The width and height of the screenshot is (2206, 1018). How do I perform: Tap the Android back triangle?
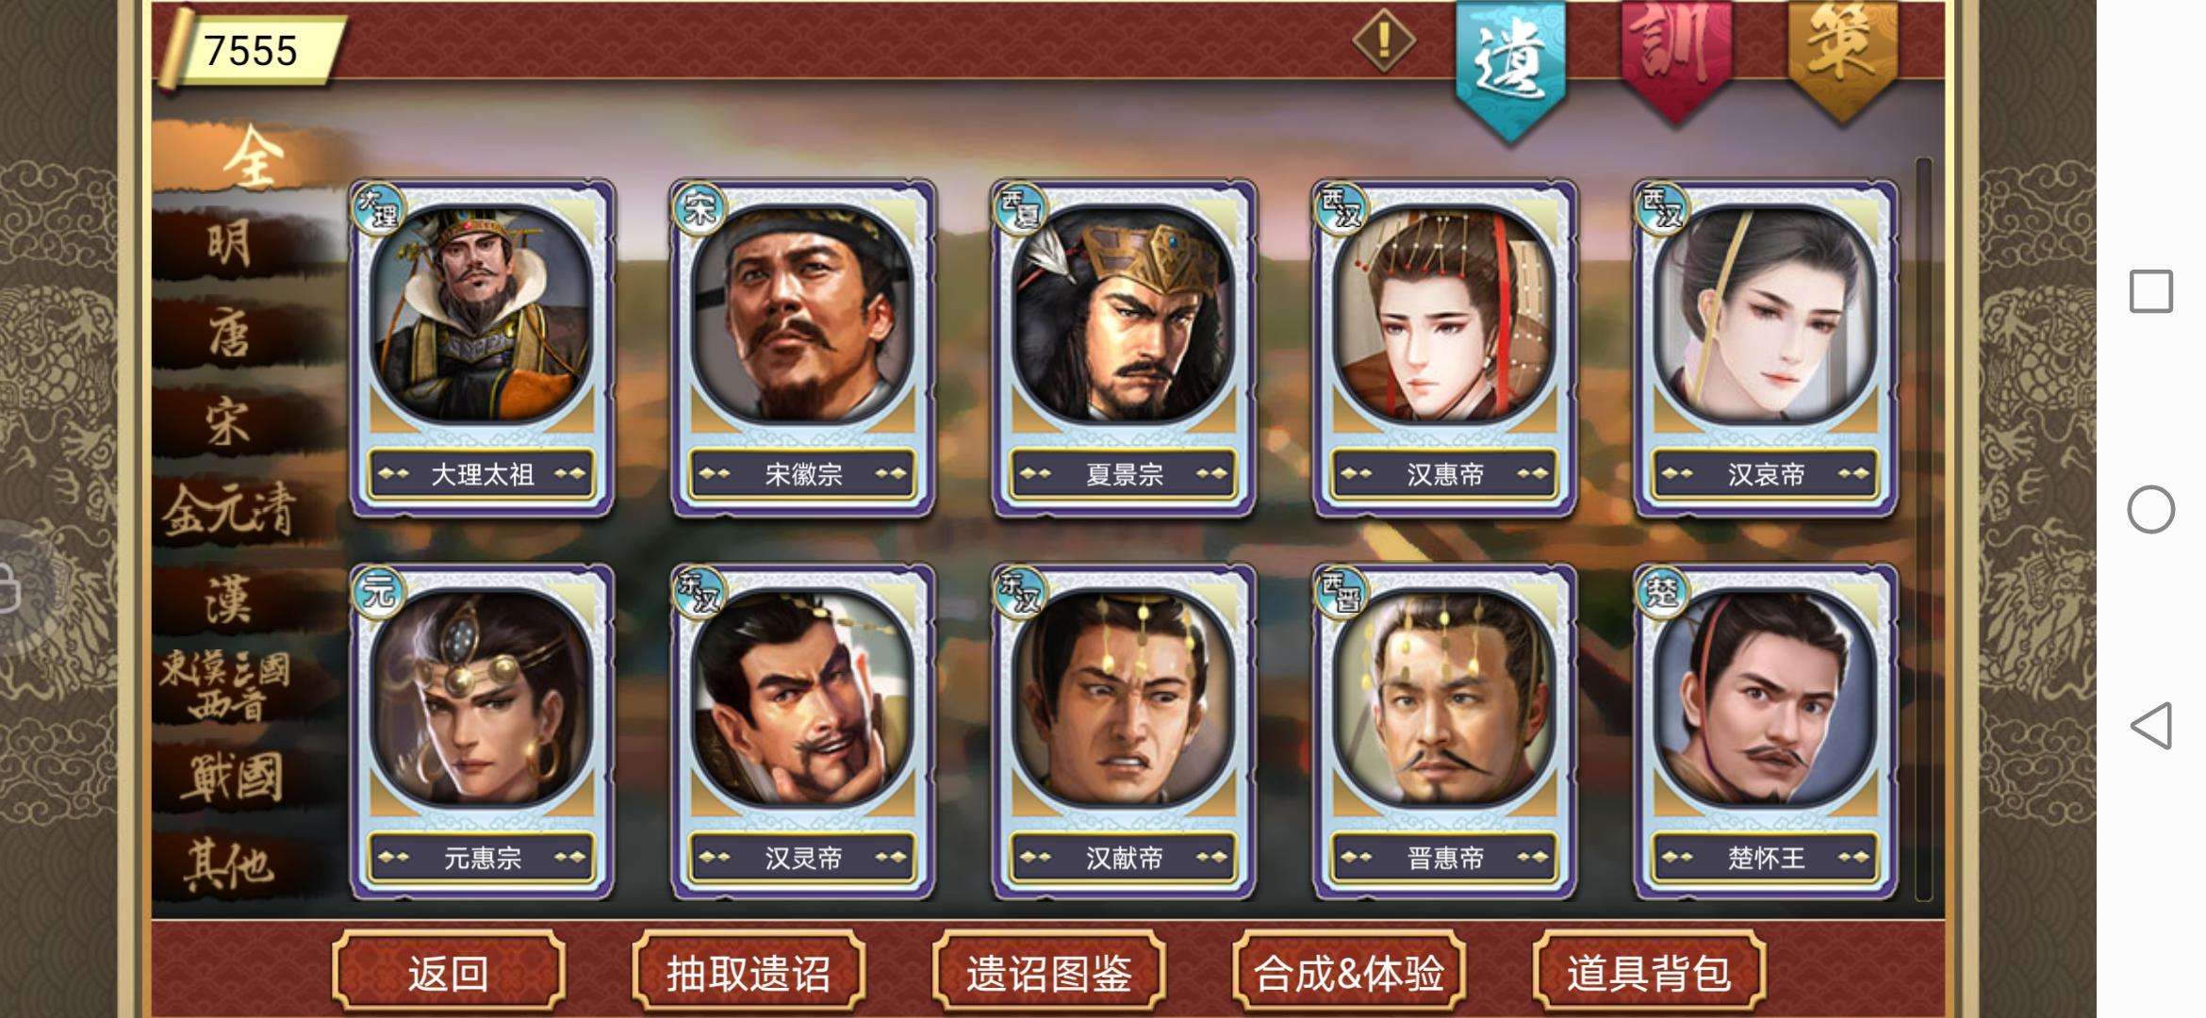[x=2151, y=726]
